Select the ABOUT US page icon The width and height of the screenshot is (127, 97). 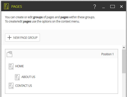[17, 77]
